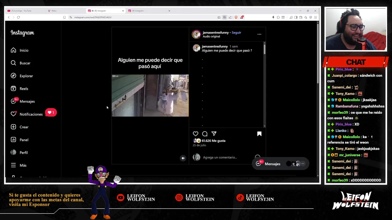Toggle reel audio mute button
Image resolution: width=392 pixels, height=220 pixels.
pyautogui.click(x=183, y=158)
